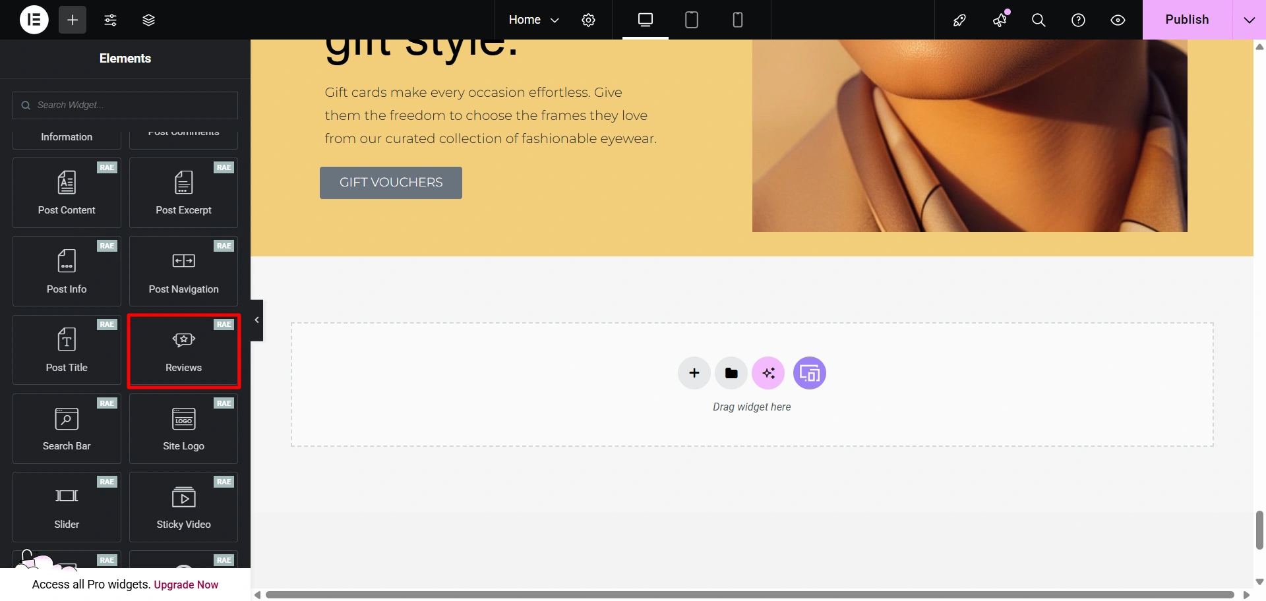Expand the Publish options arrow
Image resolution: width=1266 pixels, height=601 pixels.
coord(1249,20)
